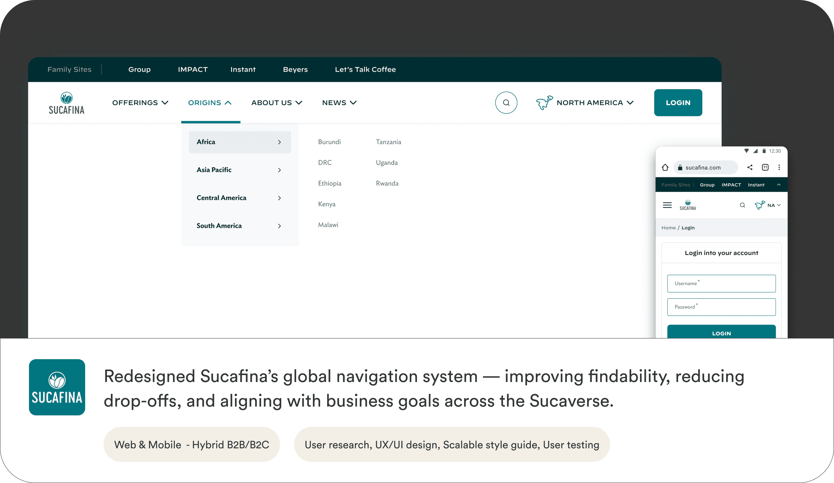Click the mobile LOGIN submit button
Image resolution: width=834 pixels, height=483 pixels.
click(721, 332)
